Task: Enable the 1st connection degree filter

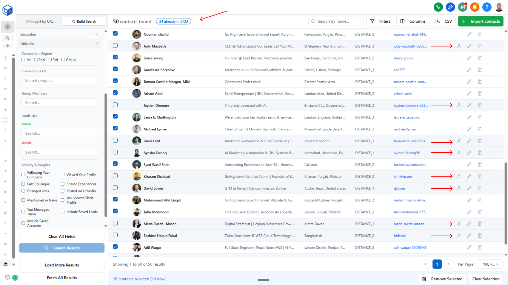Action: click(23, 60)
